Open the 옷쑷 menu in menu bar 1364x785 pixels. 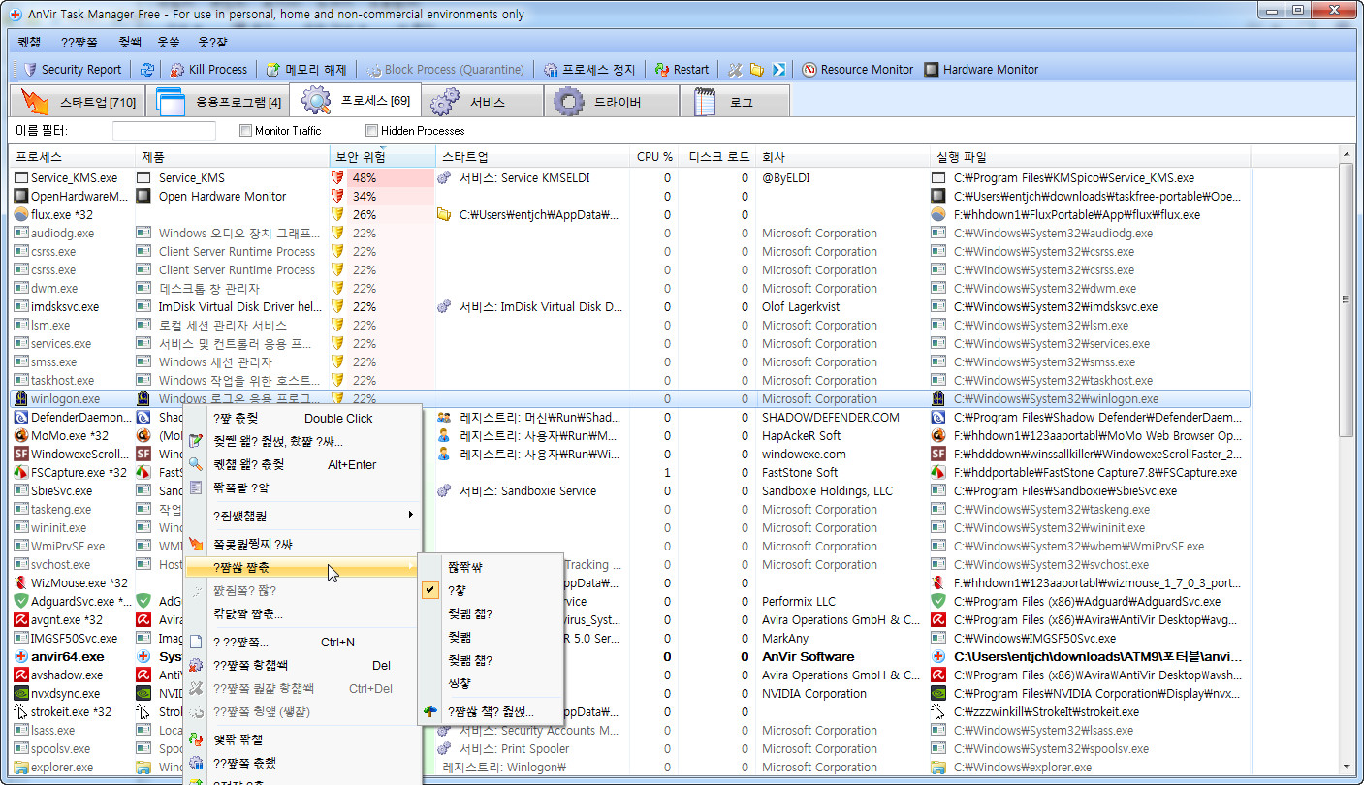[x=169, y=43]
